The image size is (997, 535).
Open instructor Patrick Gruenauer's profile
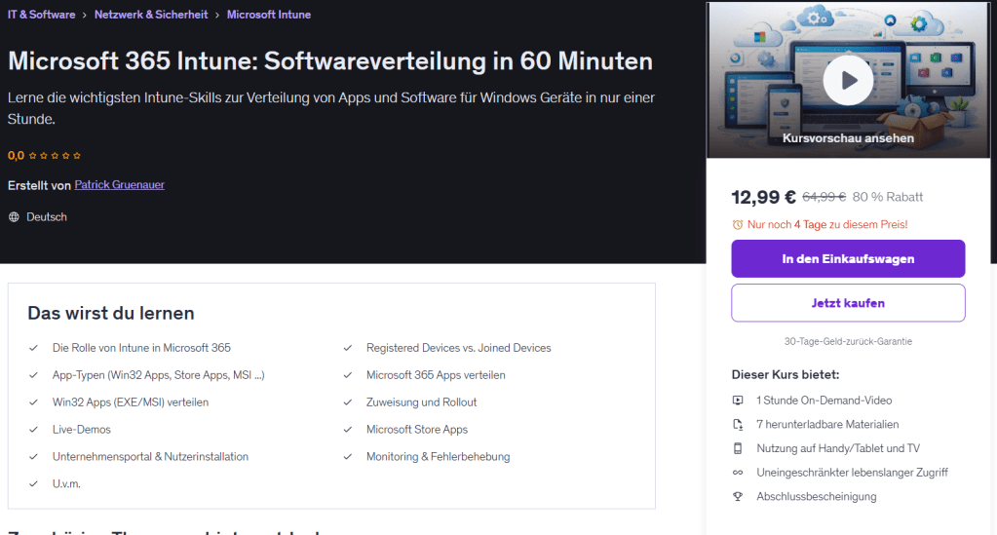pyautogui.click(x=119, y=185)
